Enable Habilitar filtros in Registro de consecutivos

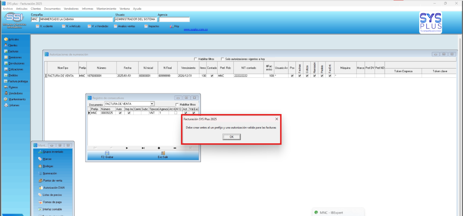(177, 104)
